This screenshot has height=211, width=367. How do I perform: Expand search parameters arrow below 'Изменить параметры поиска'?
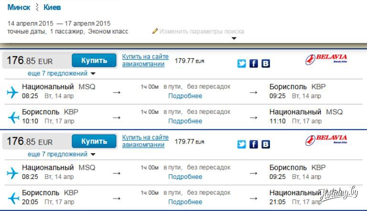click(234, 39)
